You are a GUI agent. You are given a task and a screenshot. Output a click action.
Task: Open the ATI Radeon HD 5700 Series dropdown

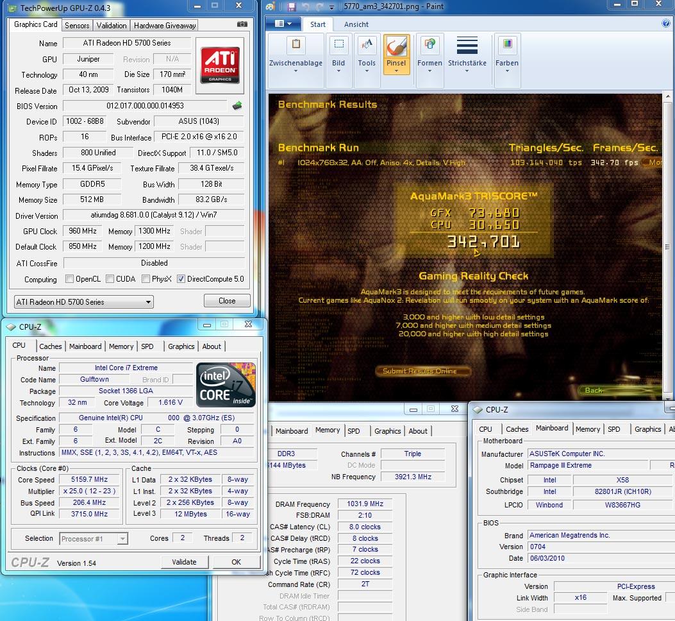point(84,302)
